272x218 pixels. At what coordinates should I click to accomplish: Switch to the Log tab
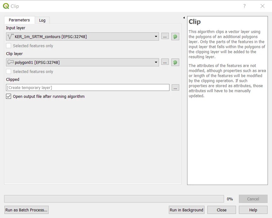(42, 20)
